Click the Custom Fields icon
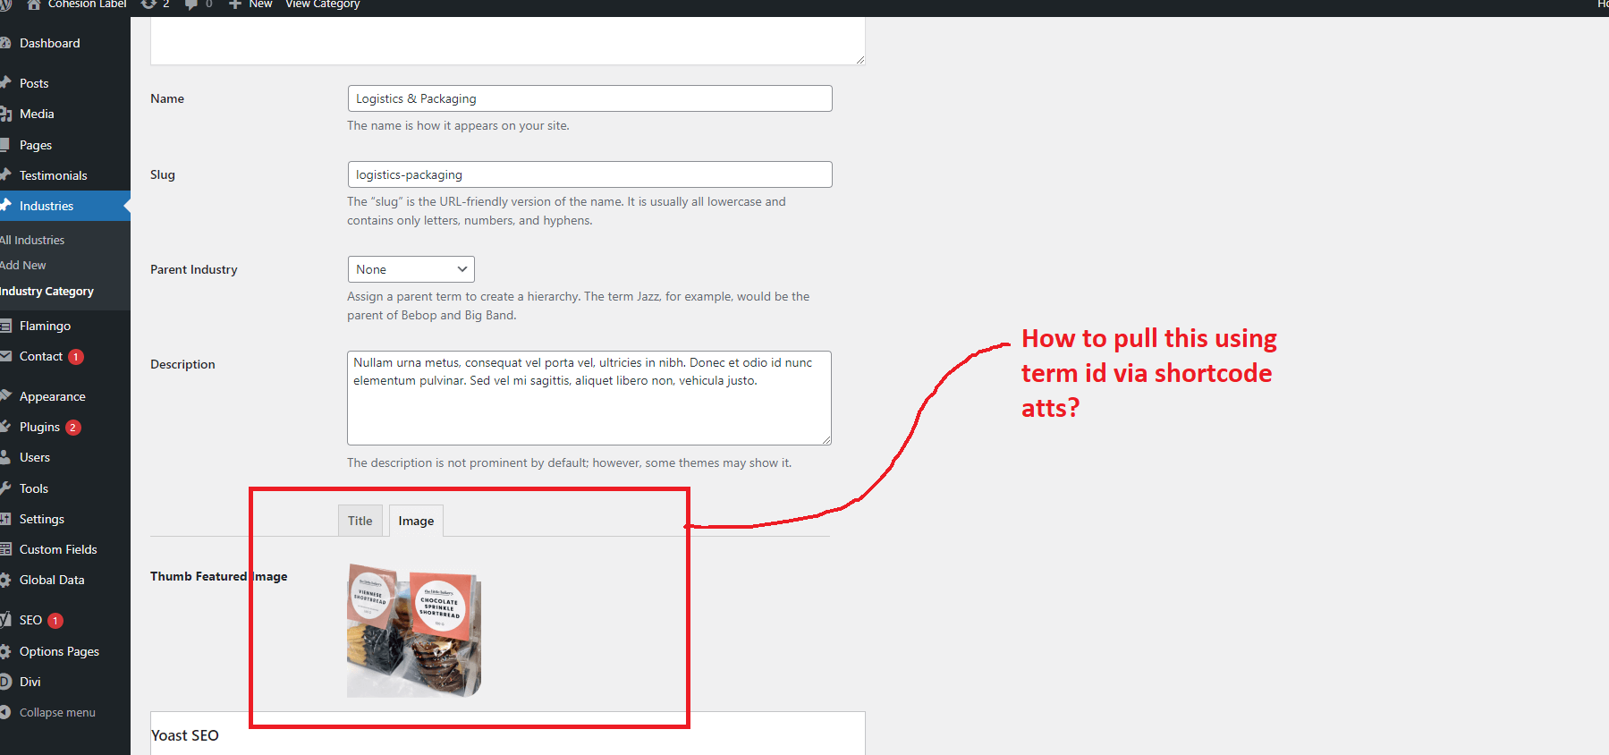The image size is (1609, 755). [4, 549]
